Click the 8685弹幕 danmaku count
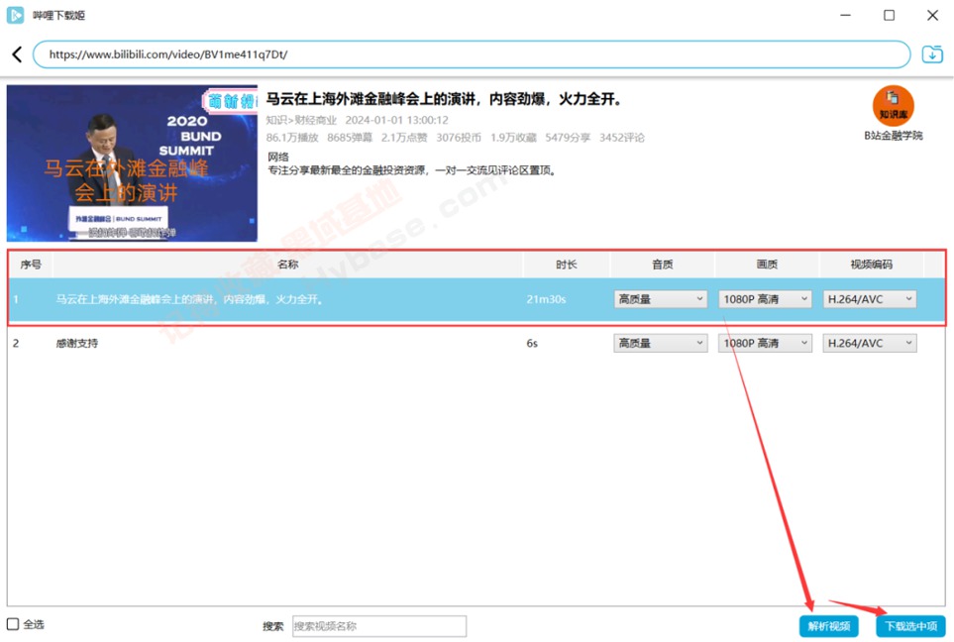954x642 pixels. point(350,138)
